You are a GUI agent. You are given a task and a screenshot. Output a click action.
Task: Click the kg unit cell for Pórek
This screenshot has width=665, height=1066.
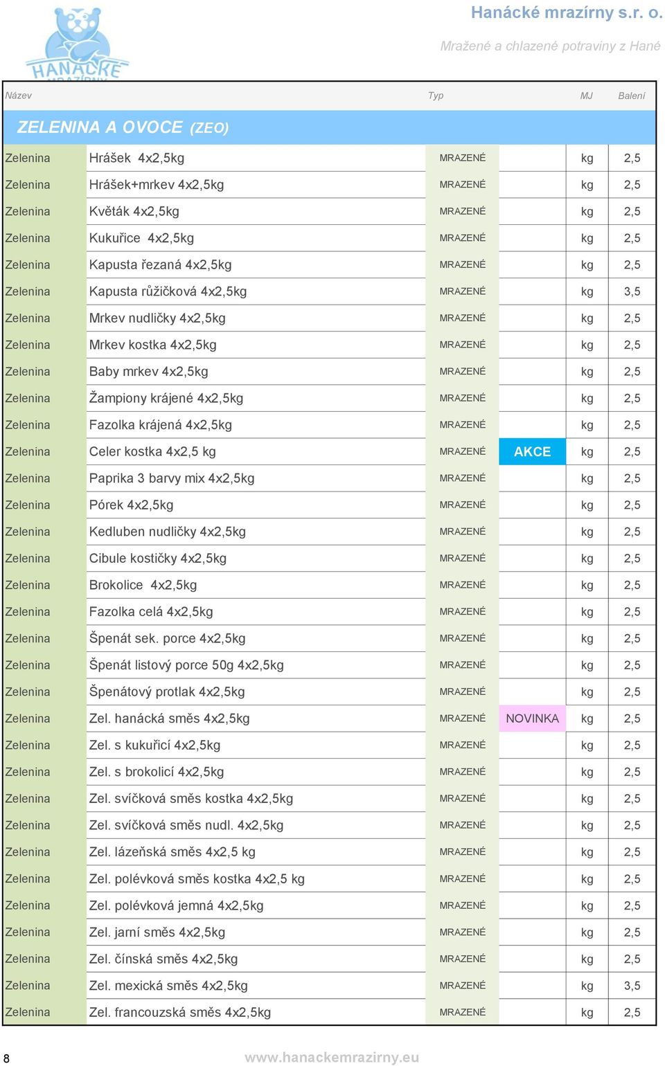pos(587,505)
